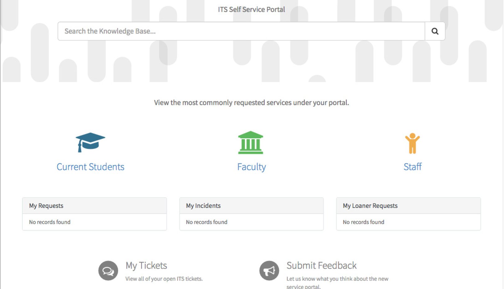Open the My Tickets heading link
Image resolution: width=504 pixels, height=289 pixels.
(x=146, y=266)
